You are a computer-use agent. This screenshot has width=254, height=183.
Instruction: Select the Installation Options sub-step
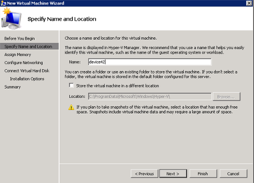click(x=27, y=79)
